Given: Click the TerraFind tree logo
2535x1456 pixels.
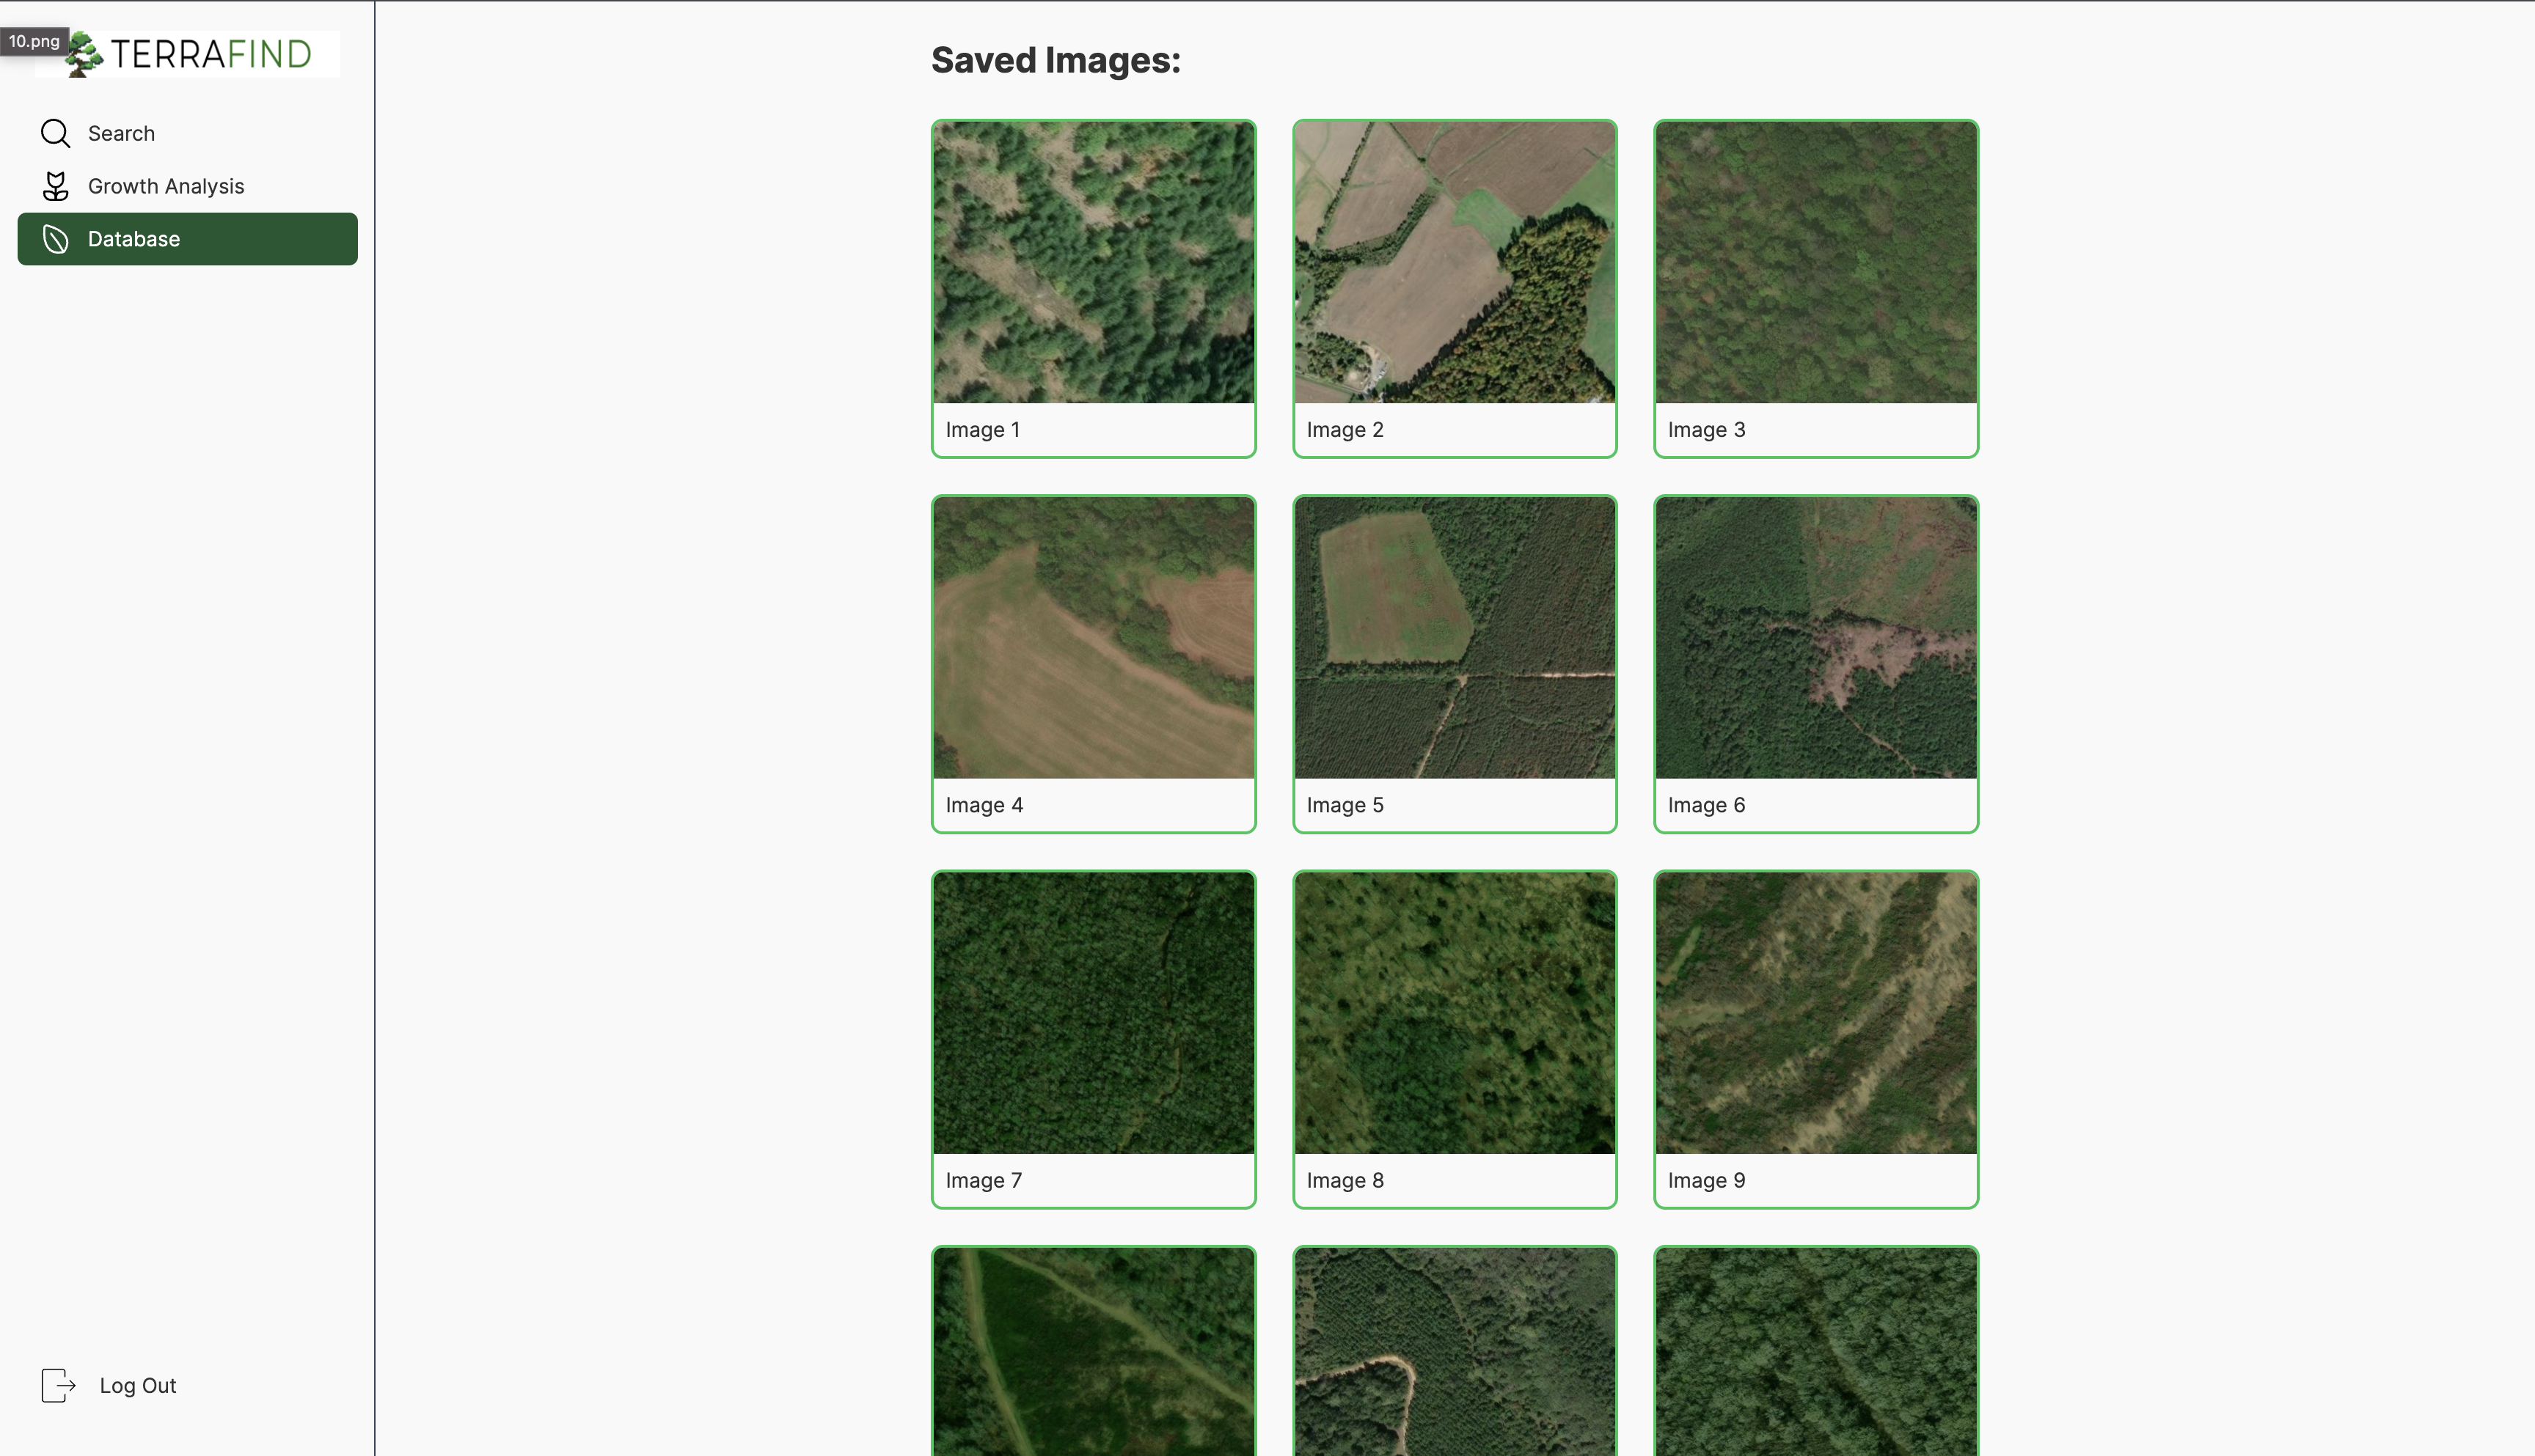Looking at the screenshot, I should [84, 55].
